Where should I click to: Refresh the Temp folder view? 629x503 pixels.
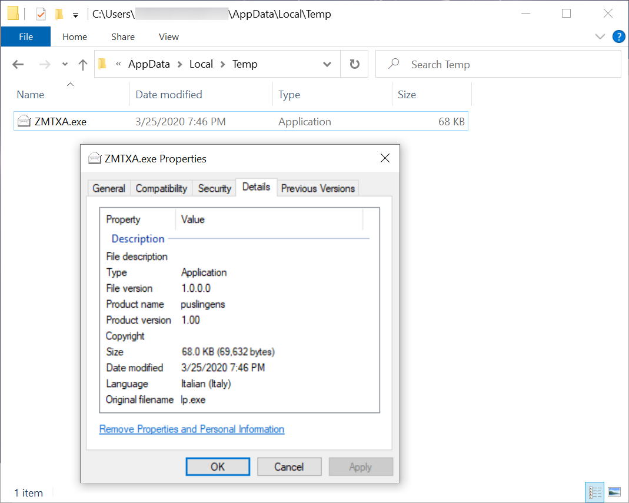pos(354,64)
